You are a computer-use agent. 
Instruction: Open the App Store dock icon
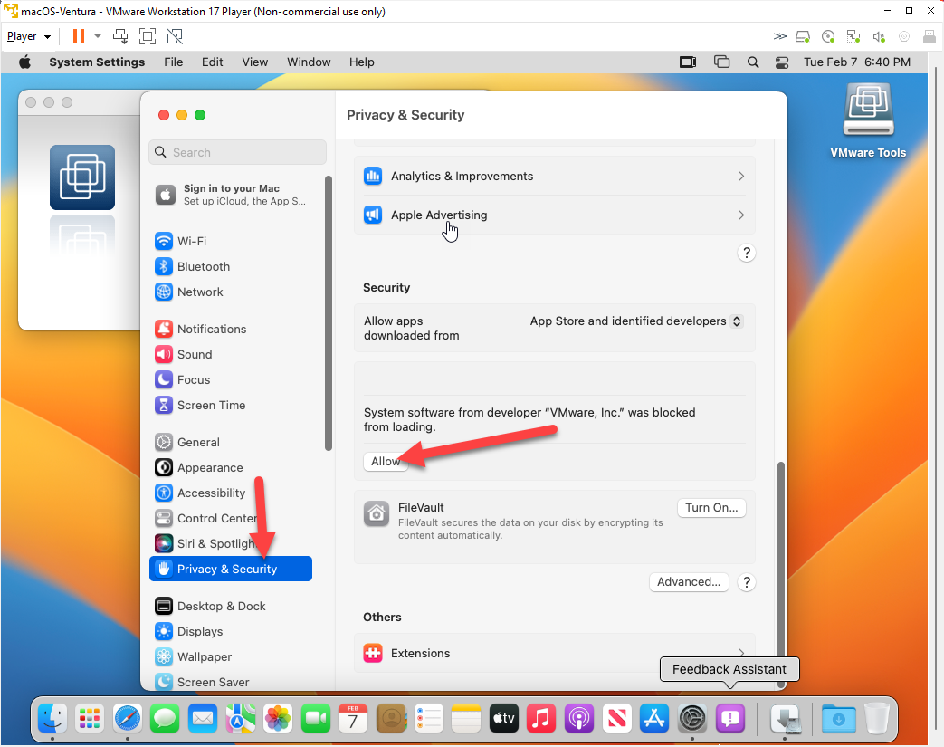tap(653, 719)
